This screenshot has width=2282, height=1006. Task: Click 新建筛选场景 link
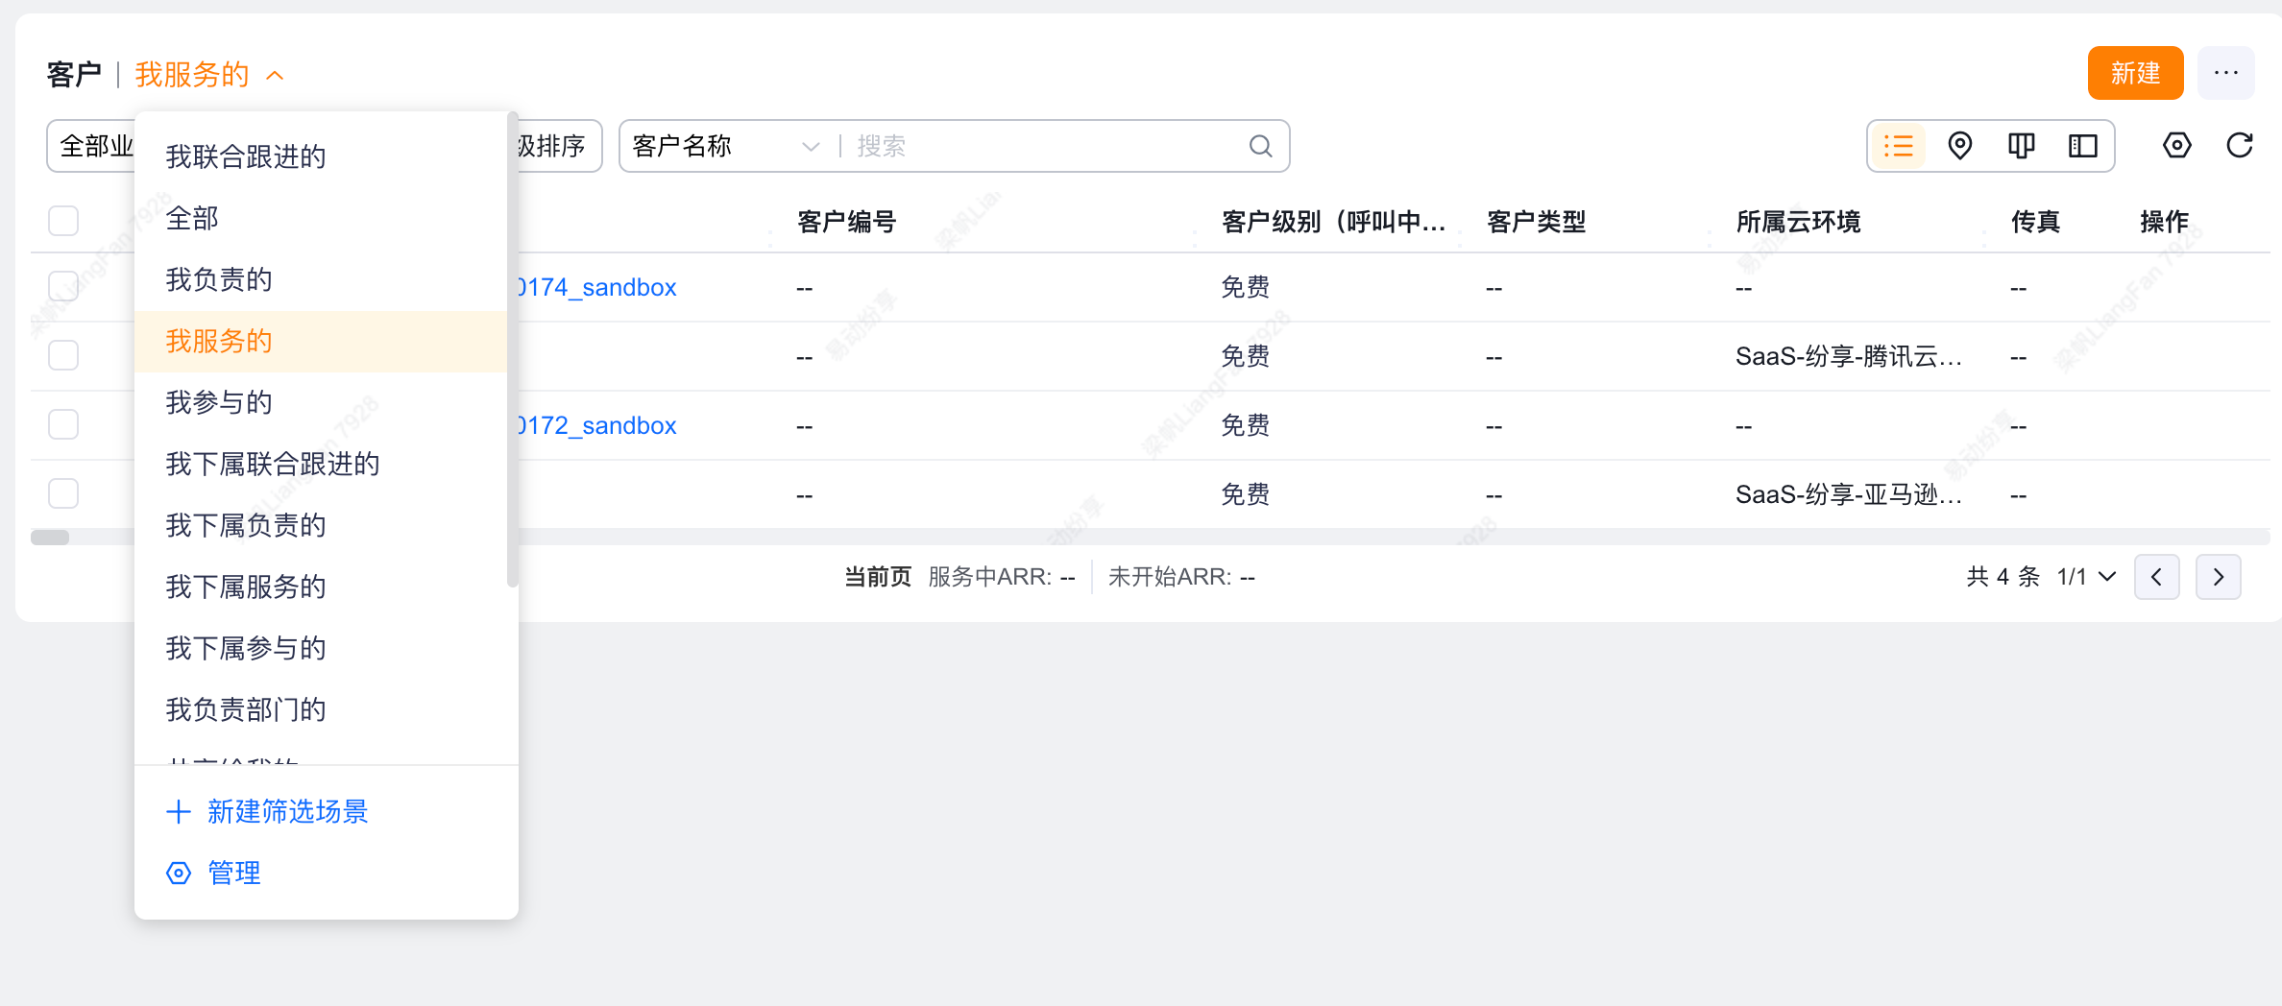[x=286, y=811]
